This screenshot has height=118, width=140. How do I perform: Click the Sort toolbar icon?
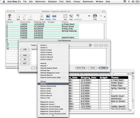[x=65, y=17]
